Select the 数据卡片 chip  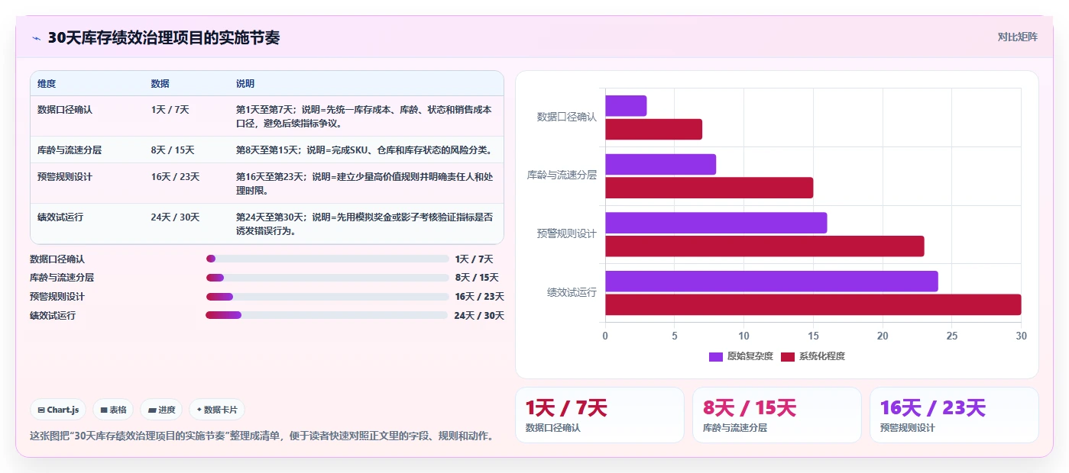(217, 410)
